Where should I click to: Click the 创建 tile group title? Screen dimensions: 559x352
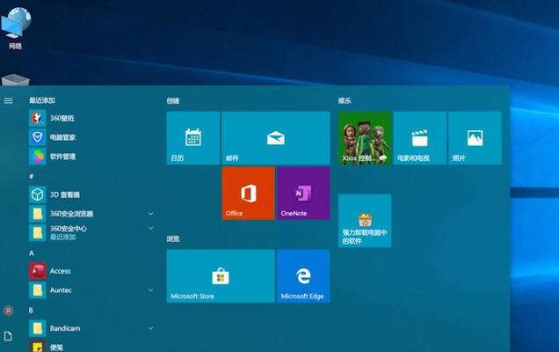tap(173, 101)
